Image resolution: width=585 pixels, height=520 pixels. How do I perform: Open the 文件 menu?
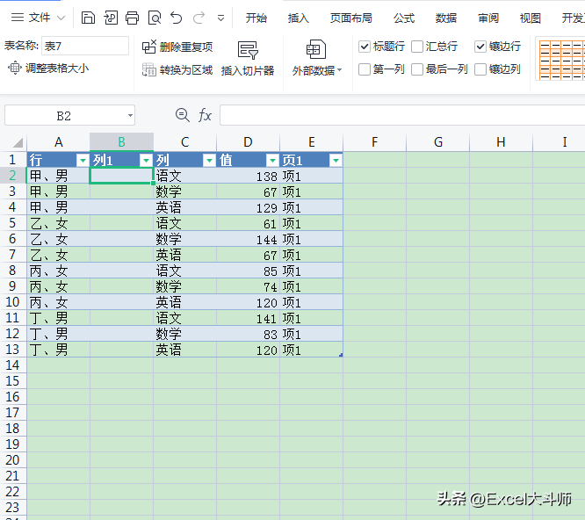coord(40,18)
